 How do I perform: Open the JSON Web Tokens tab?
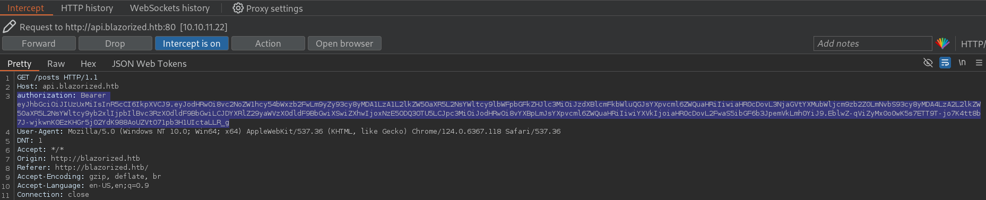coord(149,64)
